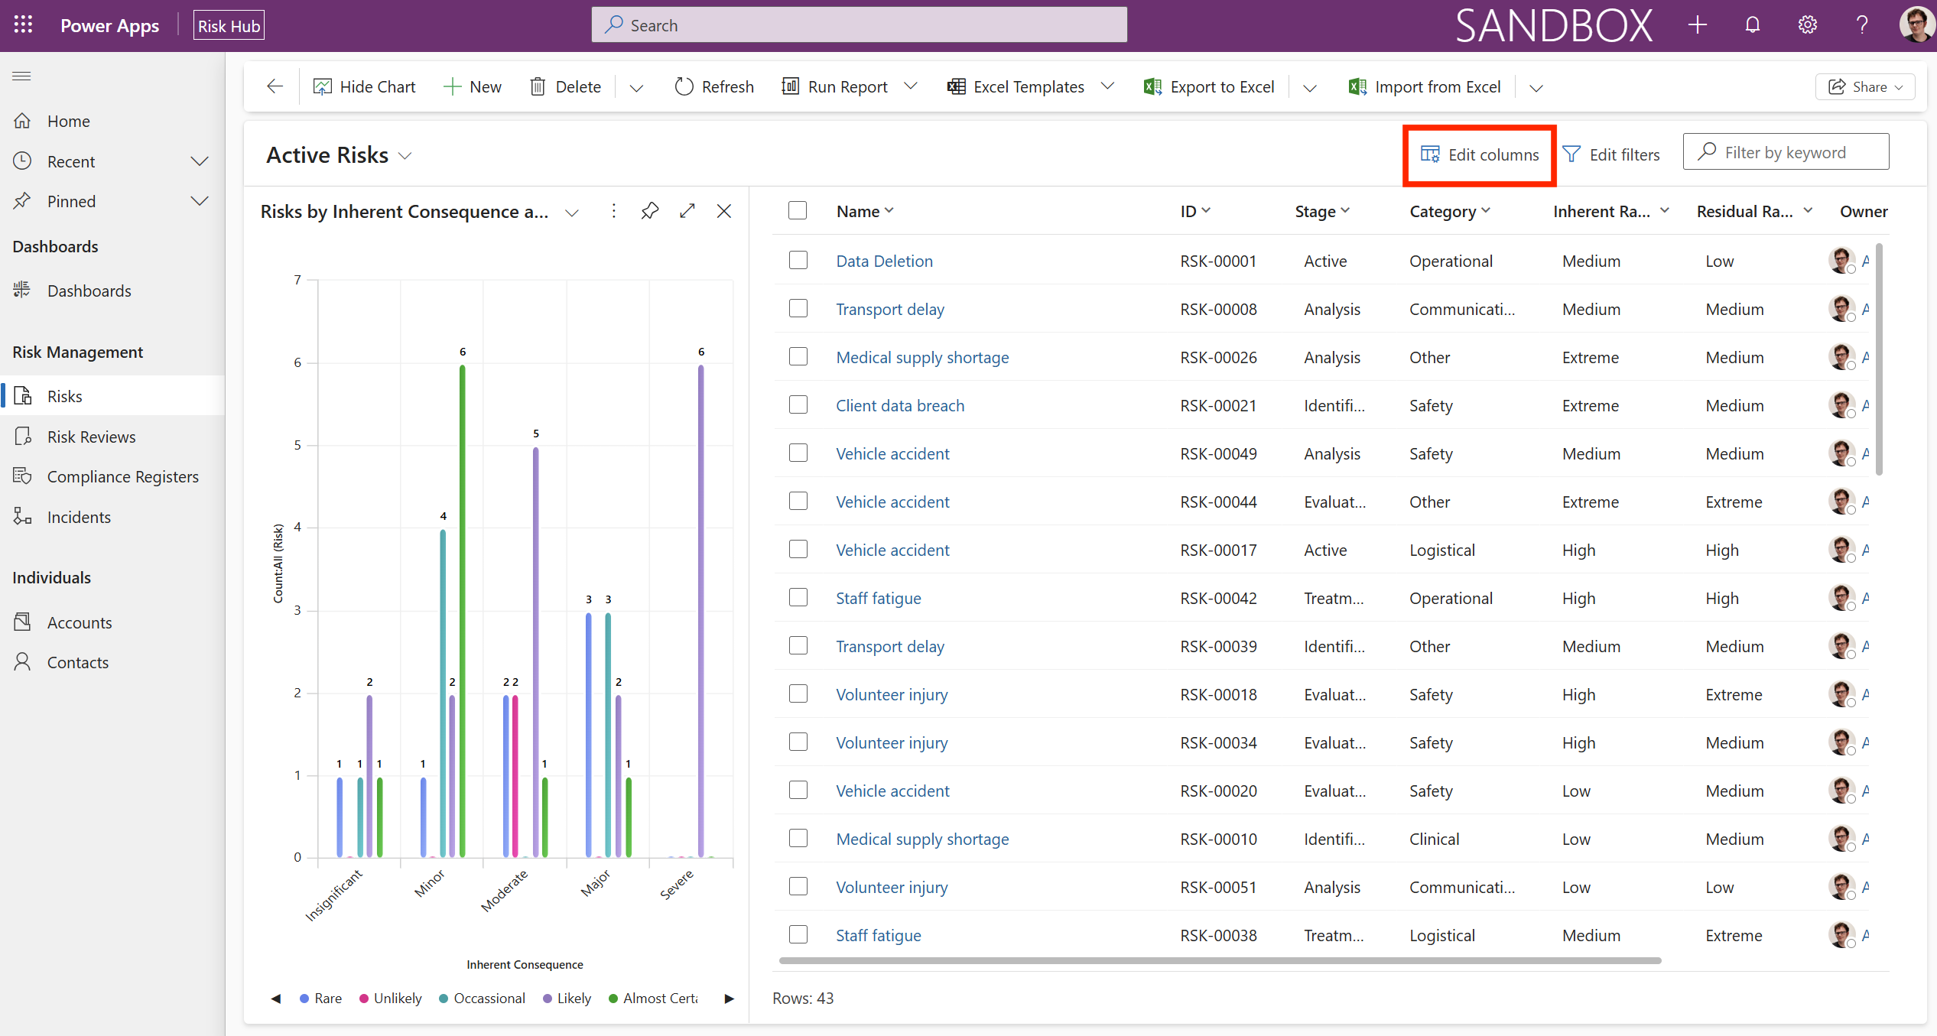Image resolution: width=1937 pixels, height=1036 pixels.
Task: Select all rows with header checkbox
Action: pyautogui.click(x=797, y=211)
